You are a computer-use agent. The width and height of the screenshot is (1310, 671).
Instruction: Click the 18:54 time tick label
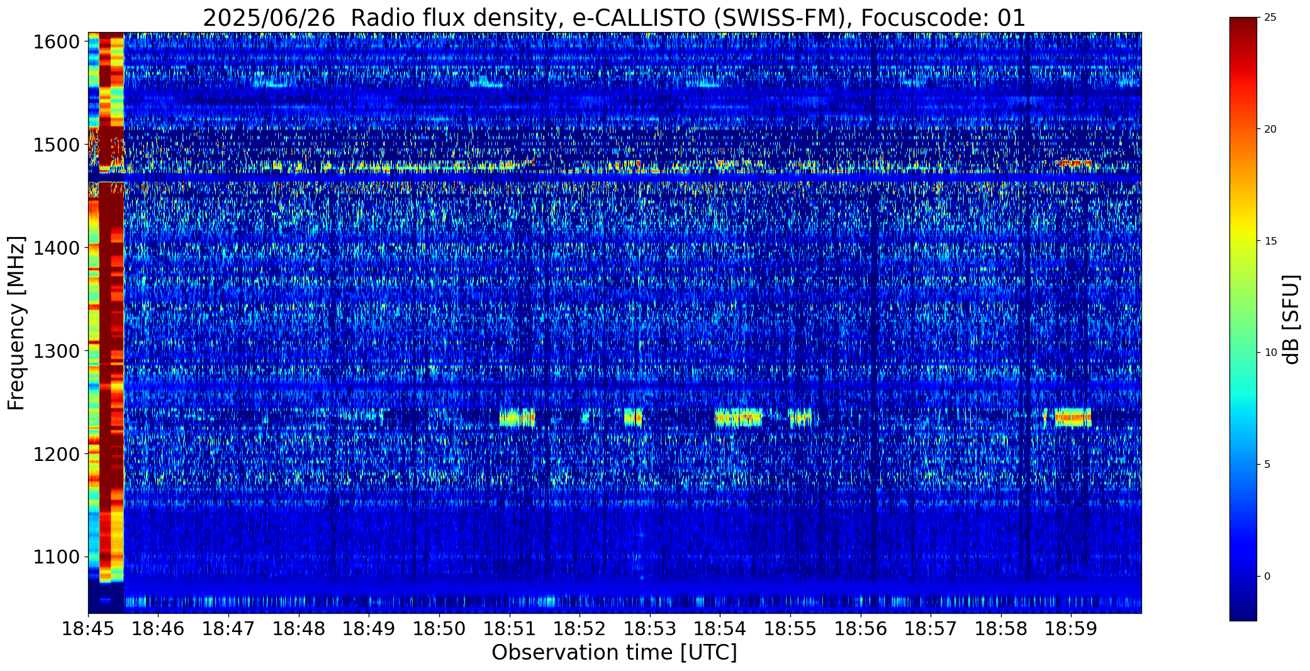pos(720,629)
